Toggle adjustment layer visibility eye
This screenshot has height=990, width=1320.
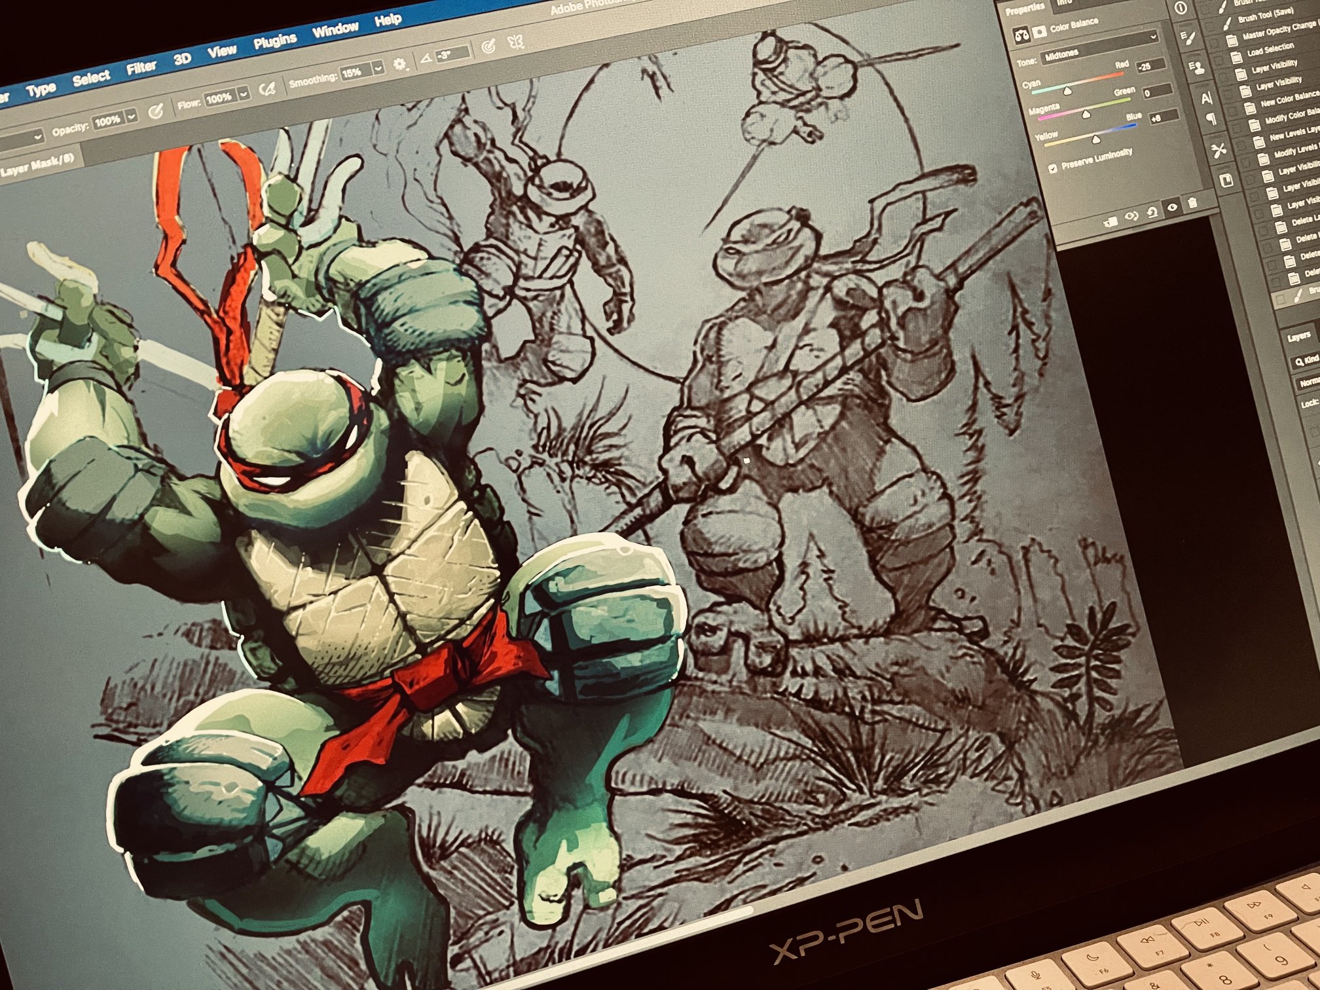pyautogui.click(x=1173, y=208)
